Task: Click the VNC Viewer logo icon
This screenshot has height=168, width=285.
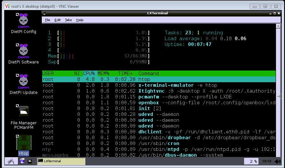Action: coord(7,6)
